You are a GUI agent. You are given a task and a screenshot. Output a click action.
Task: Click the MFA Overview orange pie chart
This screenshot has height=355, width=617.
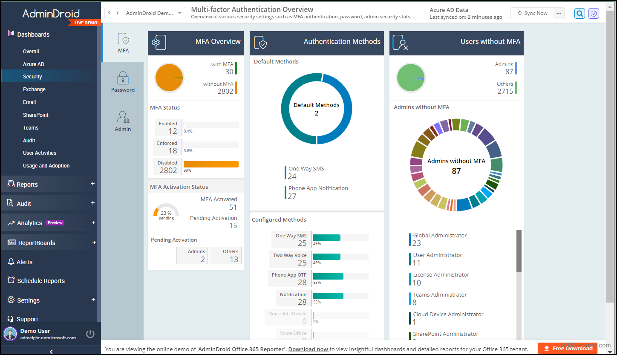click(x=169, y=78)
